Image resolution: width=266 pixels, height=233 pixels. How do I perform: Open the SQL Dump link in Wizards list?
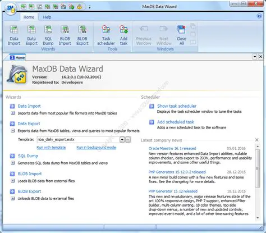(28, 156)
